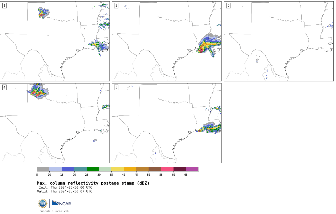Open ensemble member 3 reflectivity map
This screenshot has width=336, height=214.
click(279, 41)
